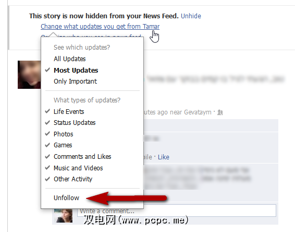This screenshot has width=295, height=232.
Task: Choose the Most Updates option
Action: [76, 70]
